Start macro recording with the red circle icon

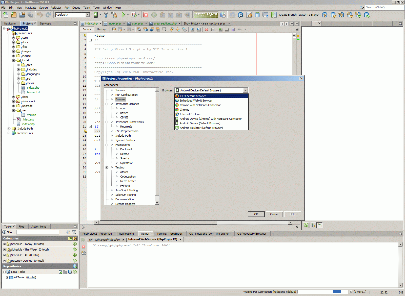point(207,30)
